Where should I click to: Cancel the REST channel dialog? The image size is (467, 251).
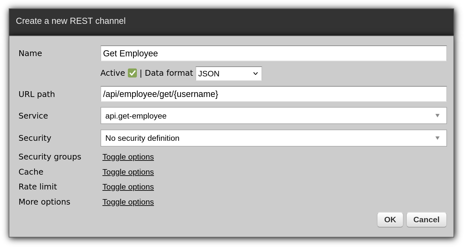426,220
